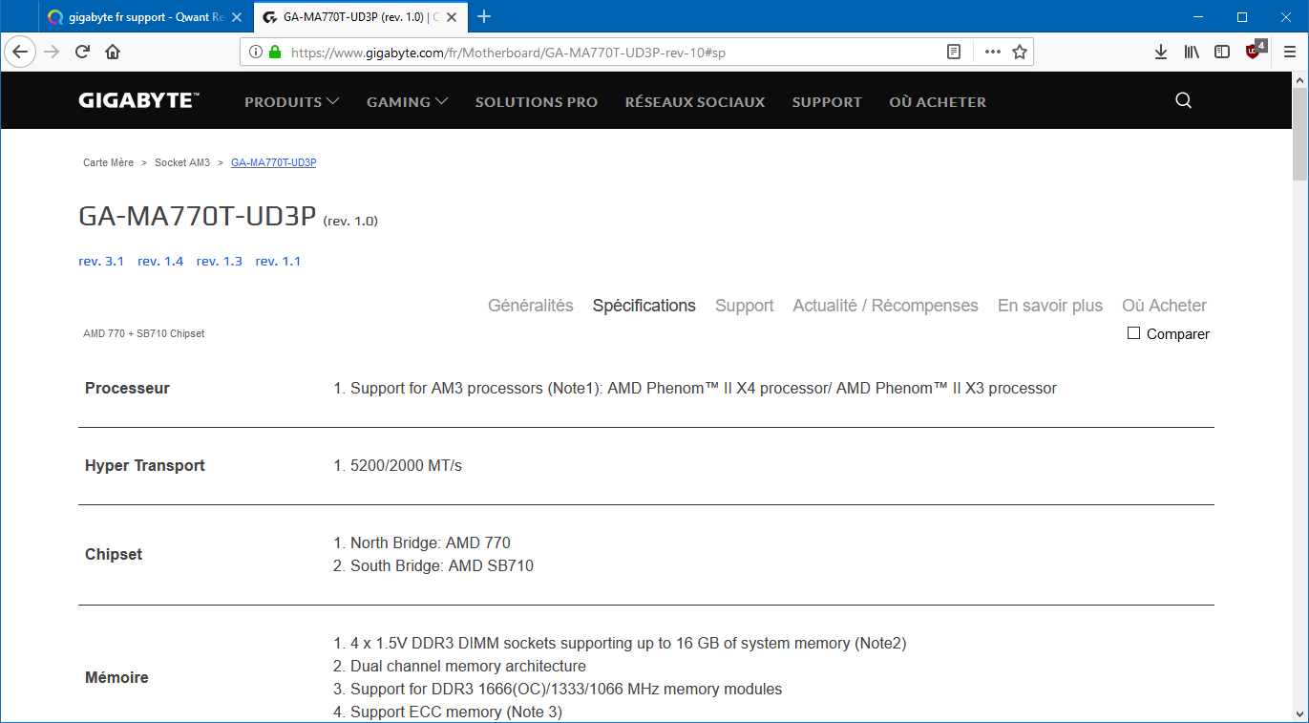Click the South Bridge: AMD SB710 line

pos(442,565)
